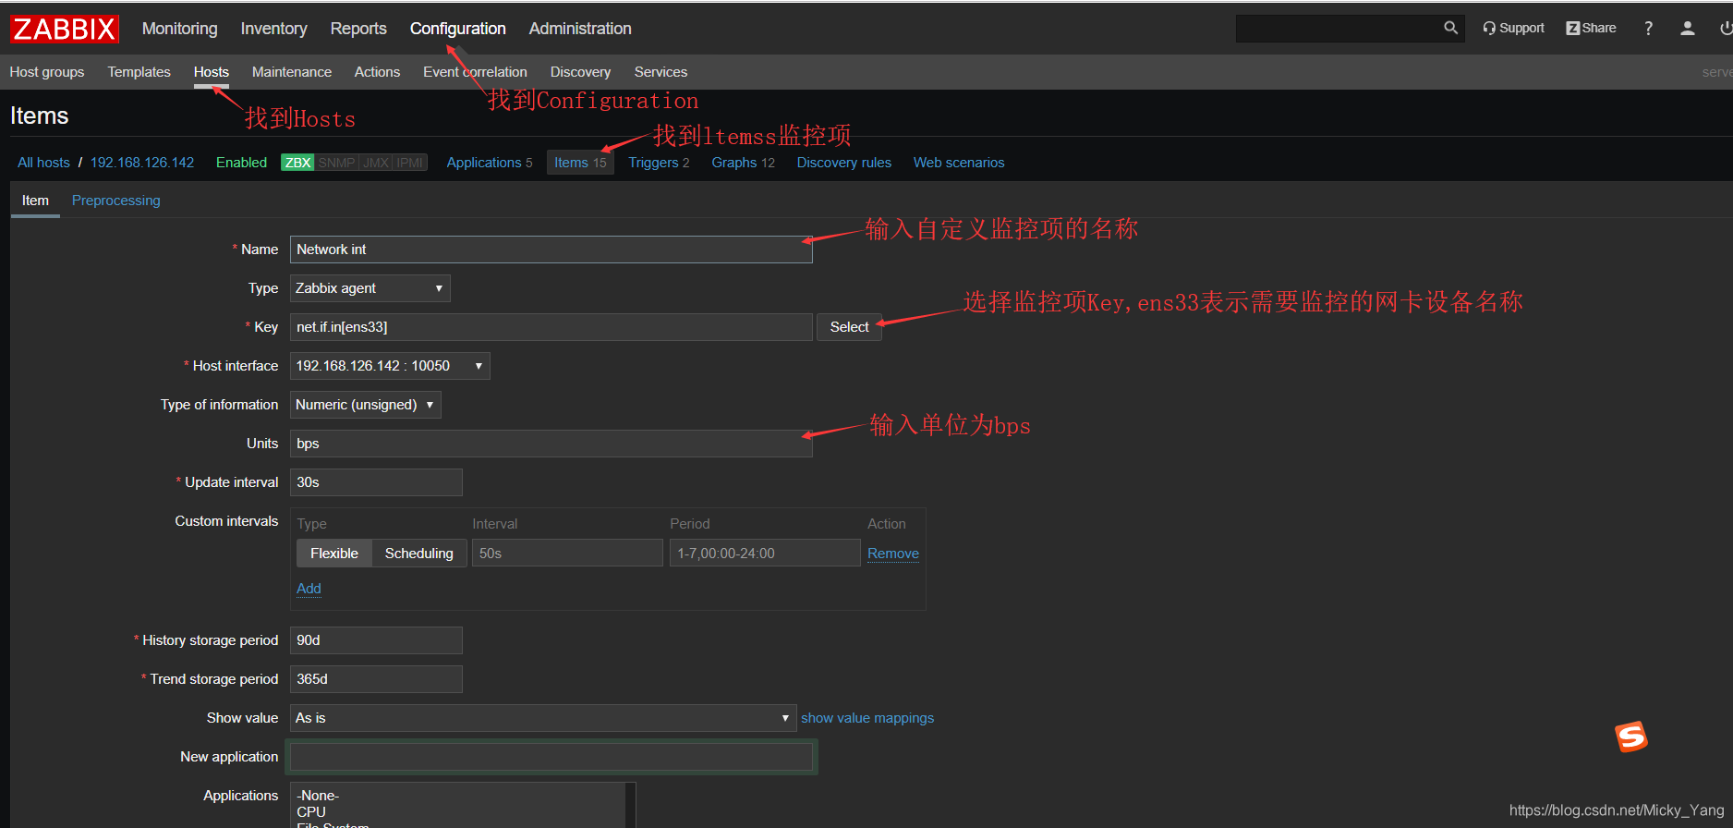Screen dimensions: 1733x828
Task: Open the Administration menu
Action: coord(580,29)
